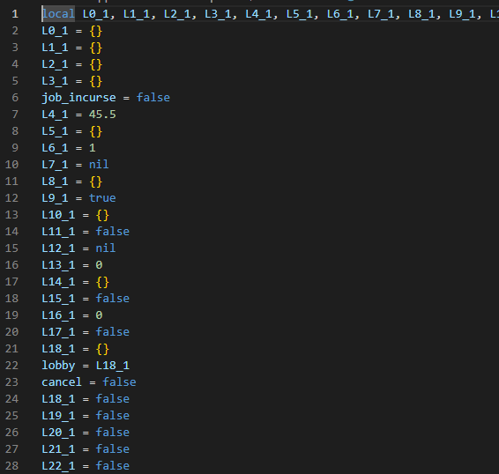Click L0_1 in the local declaration line

click(x=96, y=14)
